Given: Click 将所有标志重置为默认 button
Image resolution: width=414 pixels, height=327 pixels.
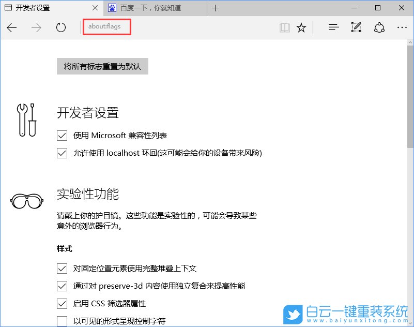Looking at the screenshot, I should (102, 66).
